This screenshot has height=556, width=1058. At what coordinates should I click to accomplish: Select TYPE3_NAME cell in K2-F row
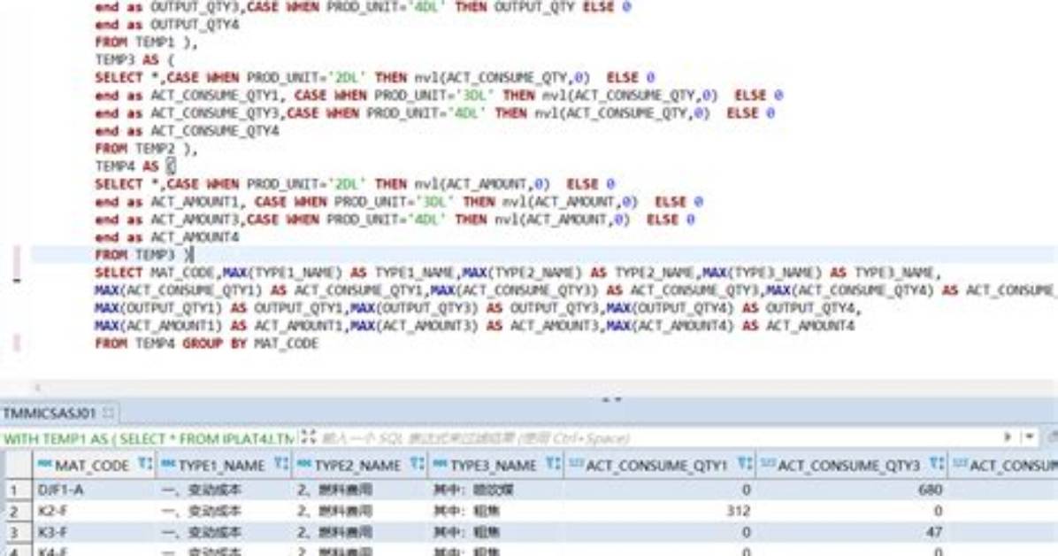tap(496, 511)
